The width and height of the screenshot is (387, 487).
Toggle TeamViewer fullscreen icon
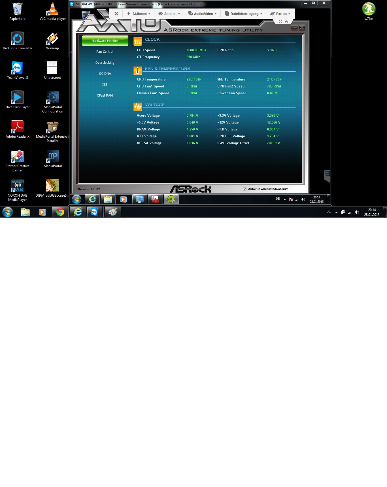(280, 22)
